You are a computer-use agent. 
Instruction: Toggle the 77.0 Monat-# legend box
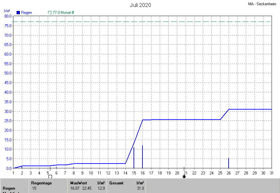coord(50,13)
